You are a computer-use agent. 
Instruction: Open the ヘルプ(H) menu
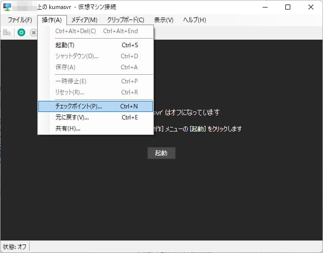click(194, 20)
